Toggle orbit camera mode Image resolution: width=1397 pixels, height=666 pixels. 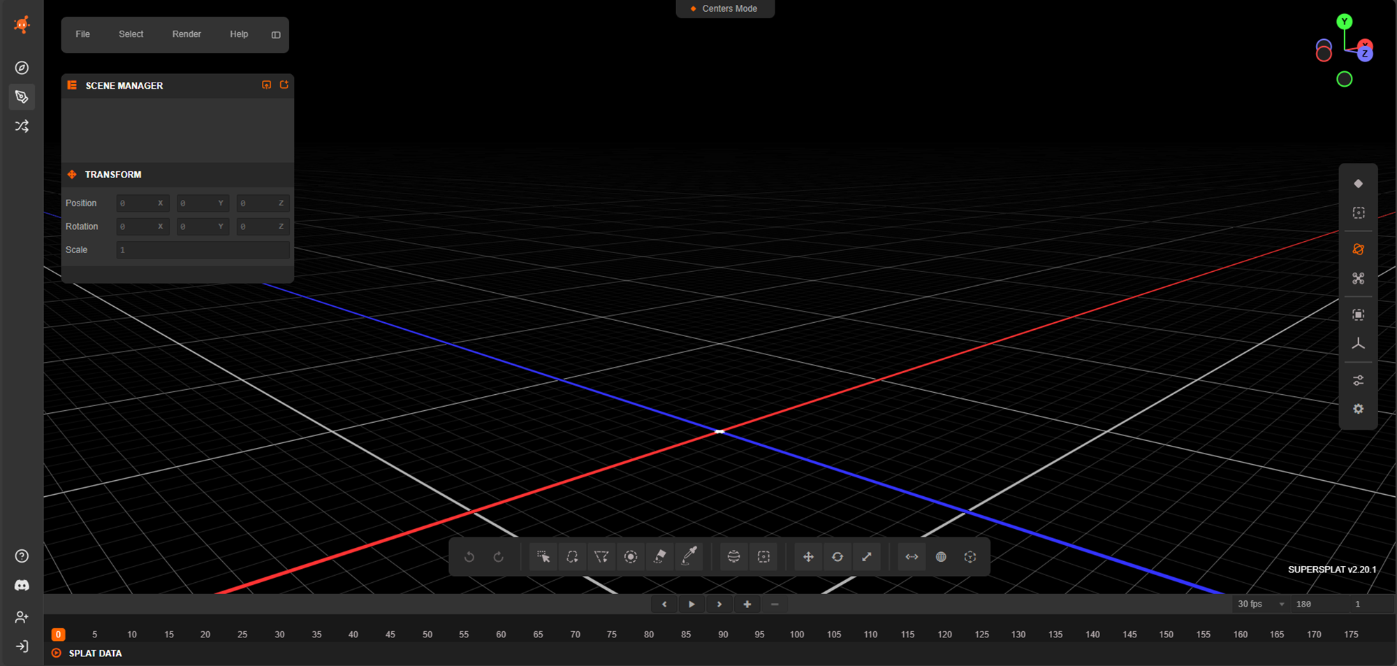coord(1358,249)
